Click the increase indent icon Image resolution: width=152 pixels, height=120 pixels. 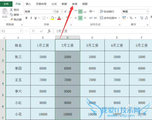[x=95, y=18]
